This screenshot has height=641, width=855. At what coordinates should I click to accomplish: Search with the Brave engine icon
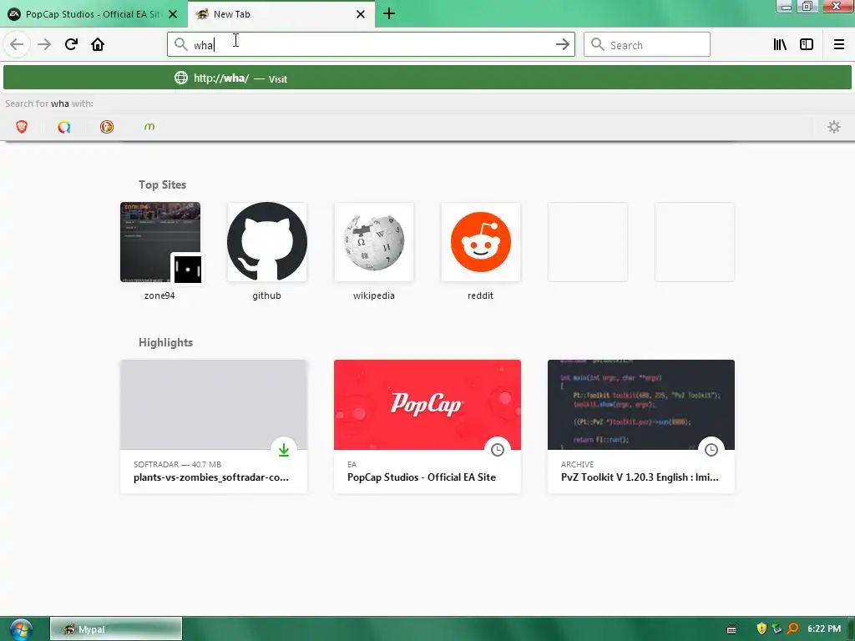point(22,127)
